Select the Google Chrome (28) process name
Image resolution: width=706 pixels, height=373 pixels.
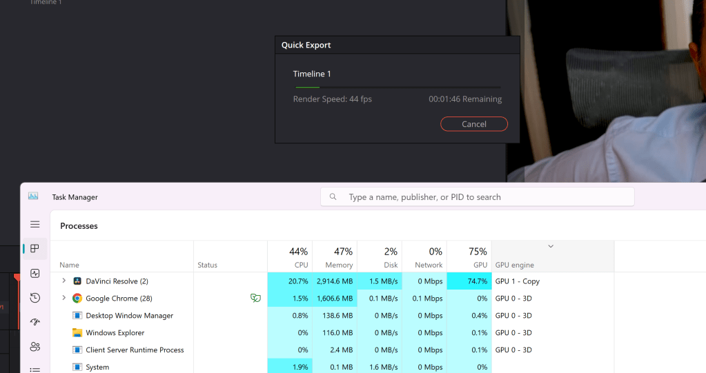click(x=119, y=299)
